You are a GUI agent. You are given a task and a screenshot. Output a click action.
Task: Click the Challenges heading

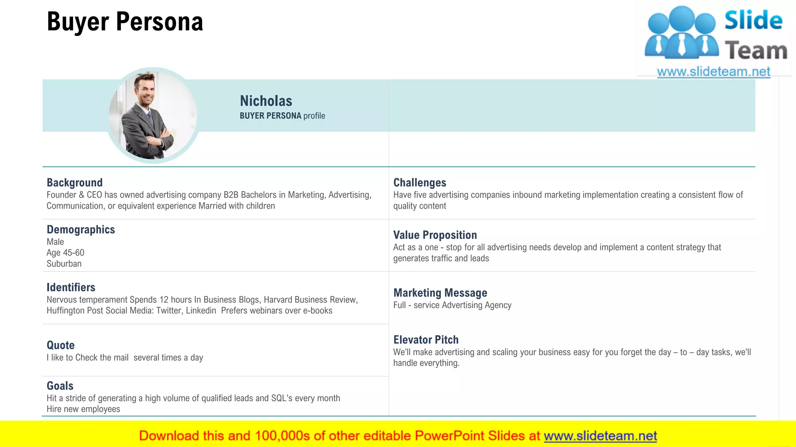tap(419, 182)
